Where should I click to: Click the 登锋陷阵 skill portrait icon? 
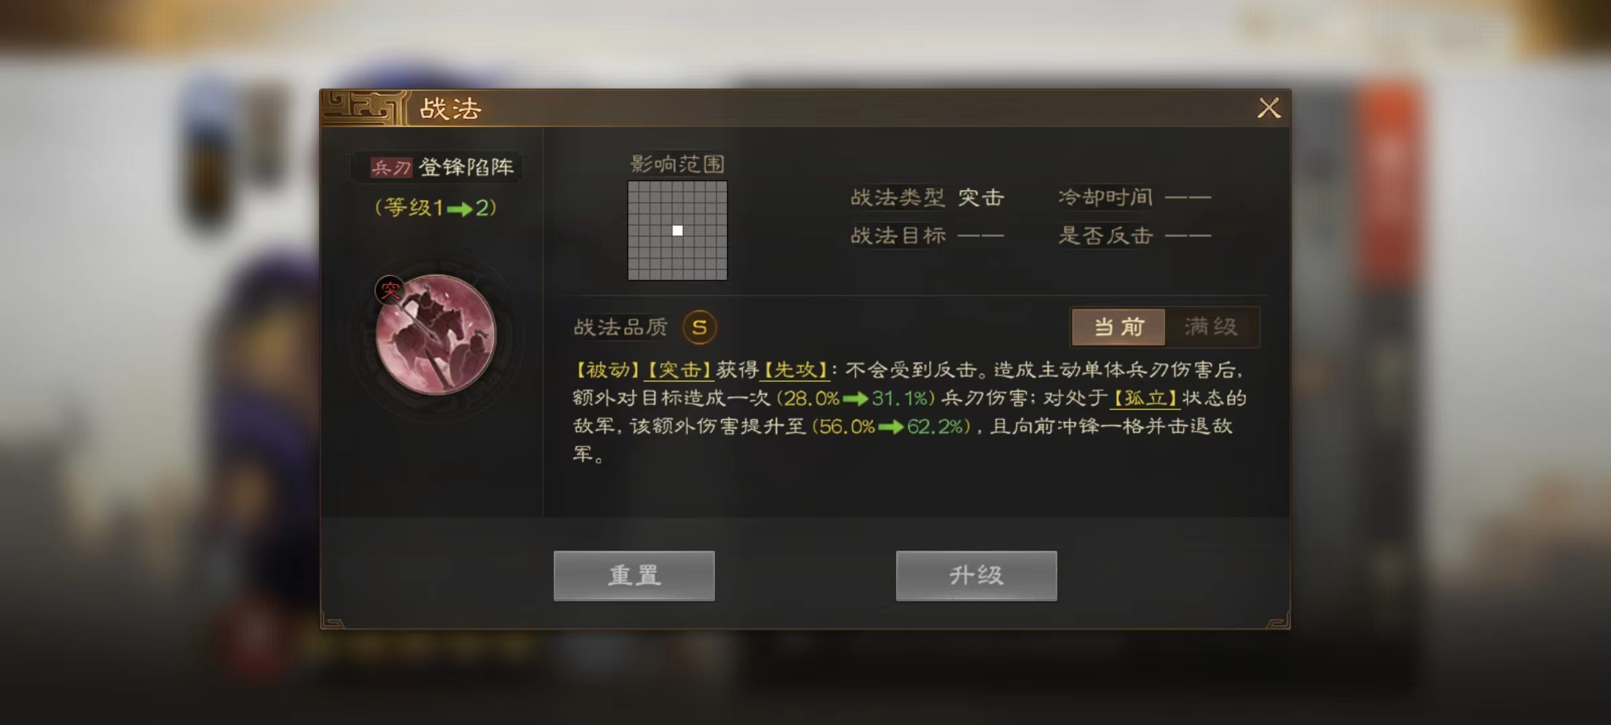click(436, 334)
